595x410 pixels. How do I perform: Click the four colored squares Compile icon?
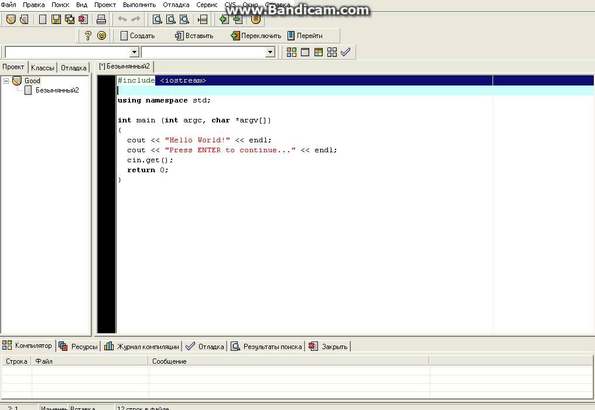(292, 52)
